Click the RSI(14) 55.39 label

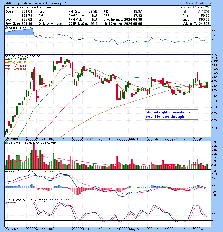tap(20, 27)
